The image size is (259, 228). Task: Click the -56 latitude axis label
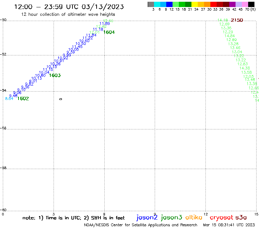click(3, 128)
